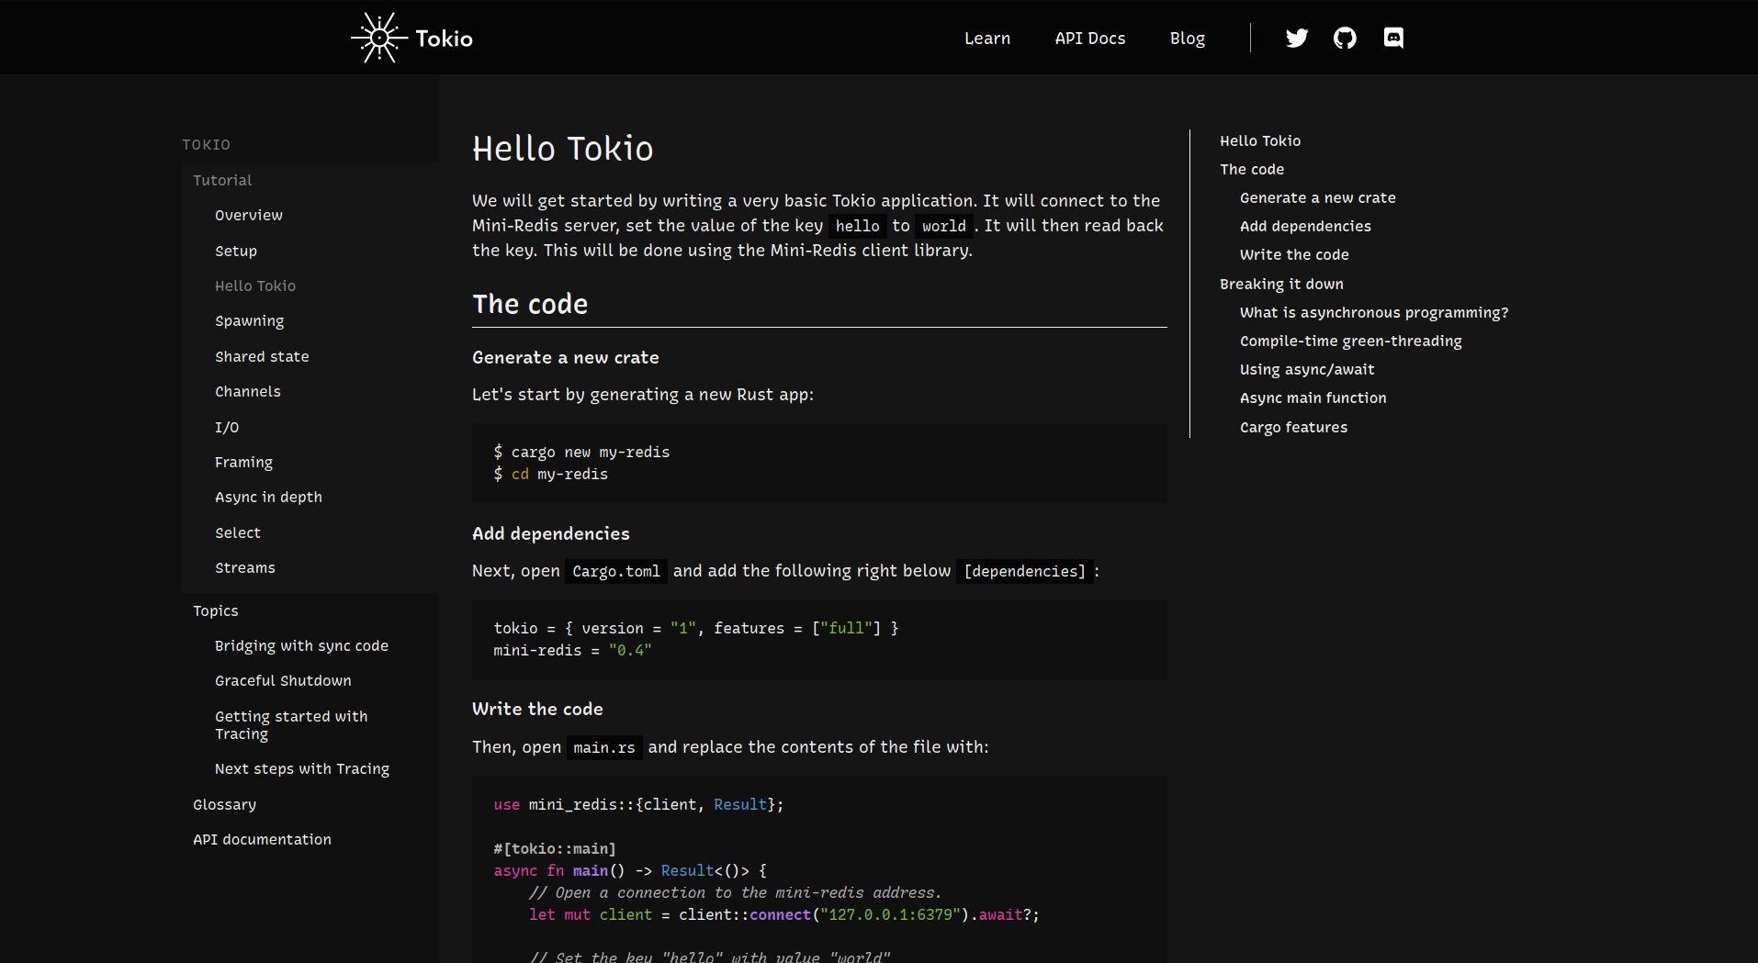
Task: Open Next steps with Tracing topic
Action: click(302, 769)
